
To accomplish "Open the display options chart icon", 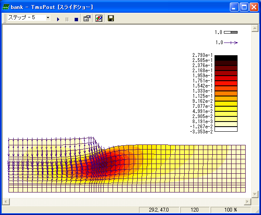I will pos(99,18).
